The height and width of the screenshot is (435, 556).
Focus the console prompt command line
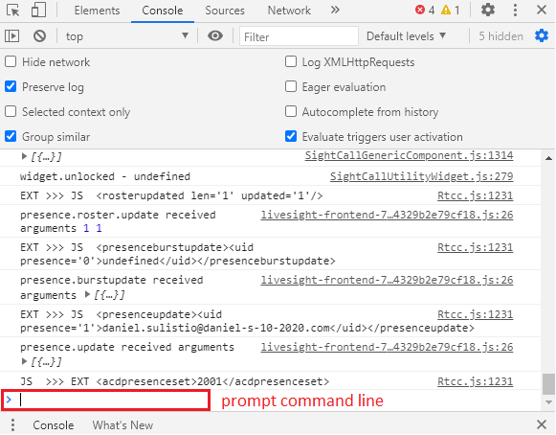coord(105,401)
